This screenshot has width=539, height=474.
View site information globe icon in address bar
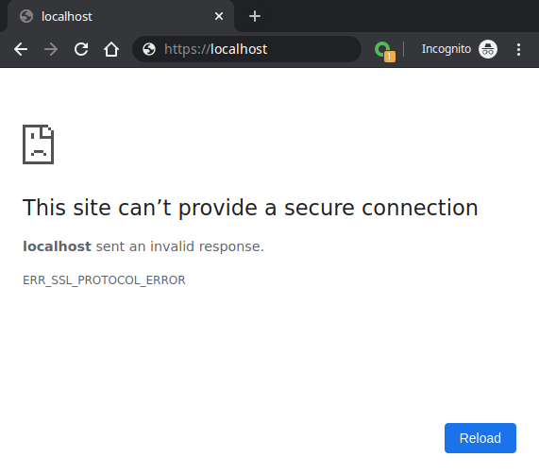coord(149,49)
